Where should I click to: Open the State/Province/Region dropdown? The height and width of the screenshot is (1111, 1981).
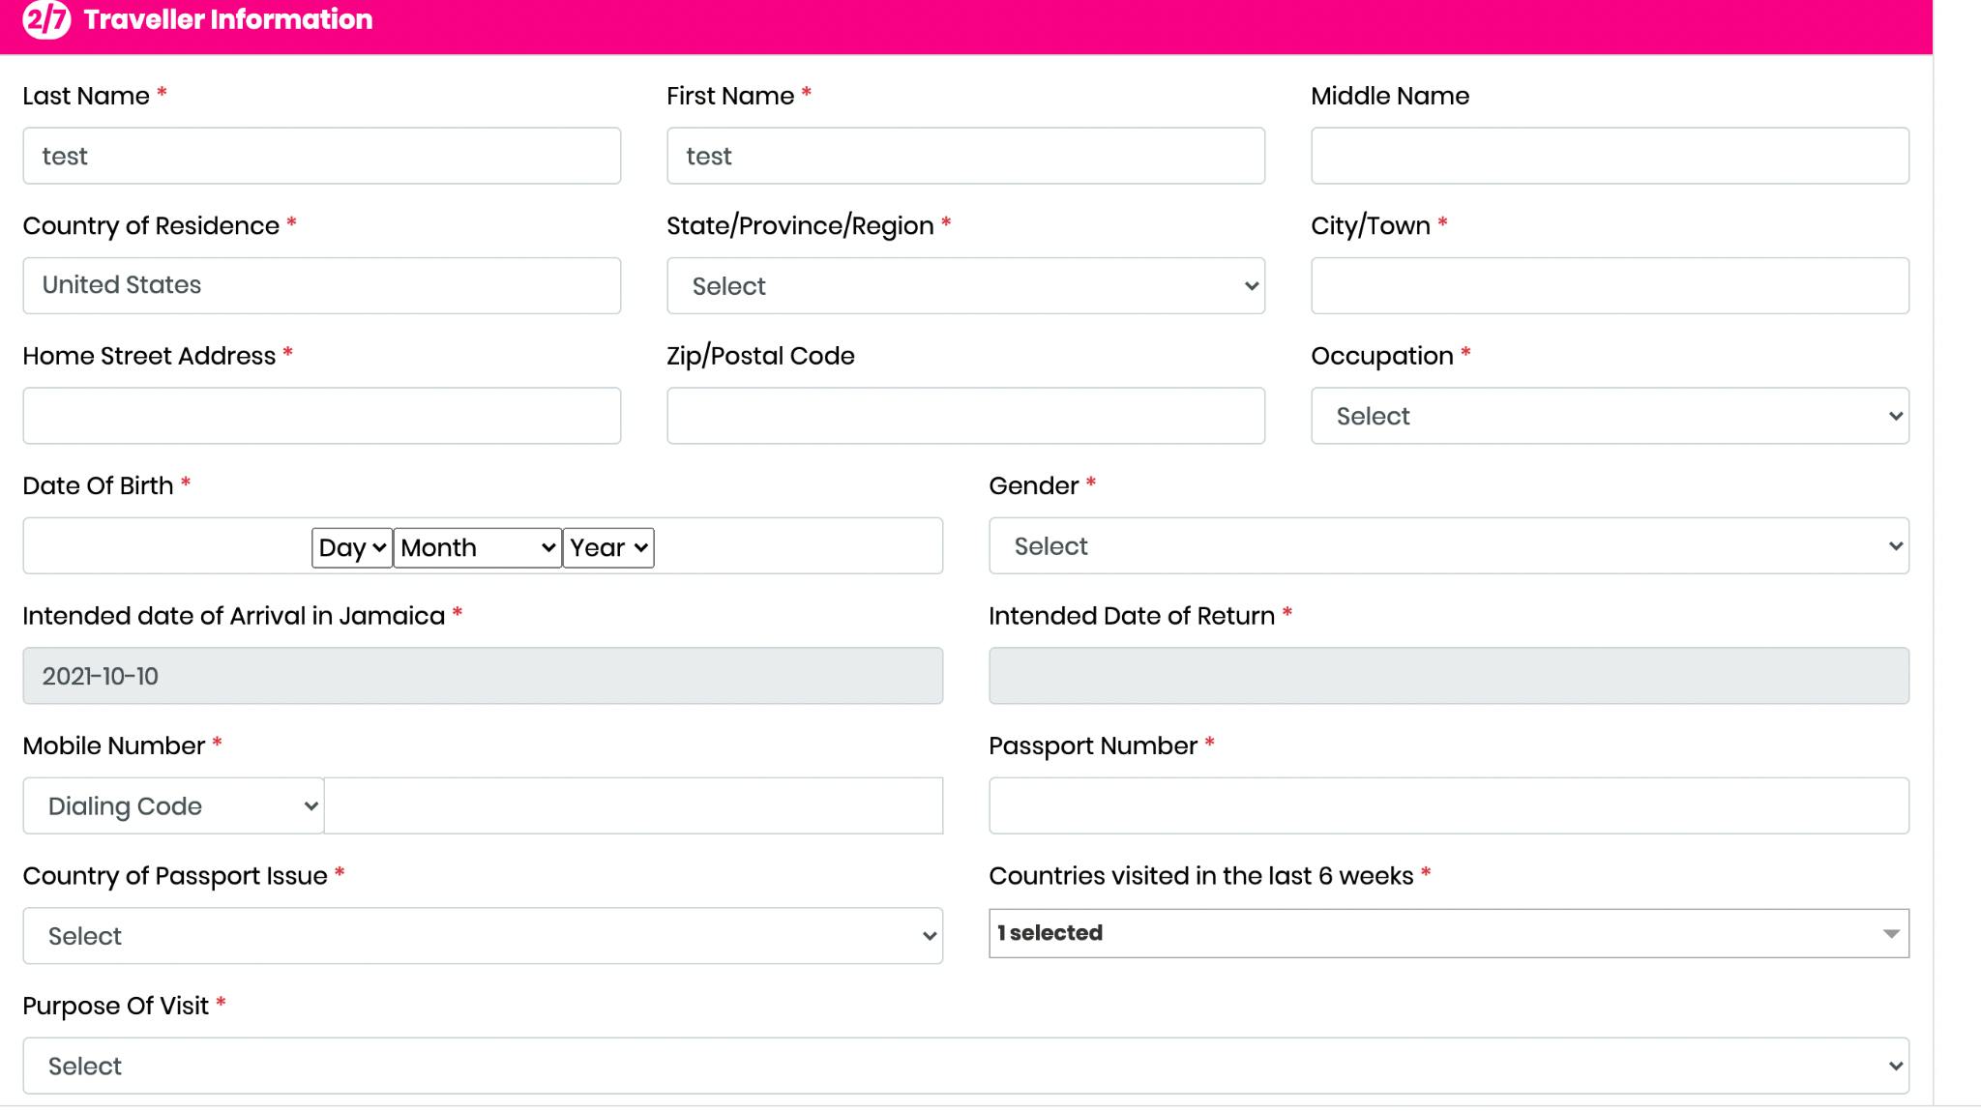[965, 285]
